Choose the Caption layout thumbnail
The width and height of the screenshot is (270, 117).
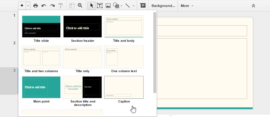point(124,87)
